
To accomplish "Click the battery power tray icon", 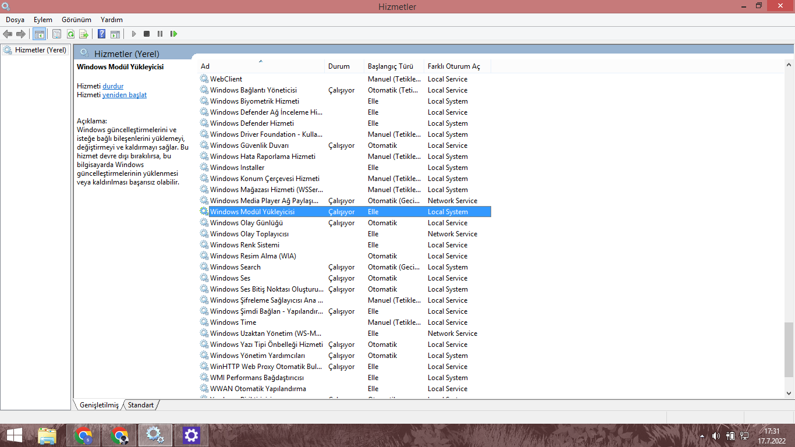I will (730, 435).
